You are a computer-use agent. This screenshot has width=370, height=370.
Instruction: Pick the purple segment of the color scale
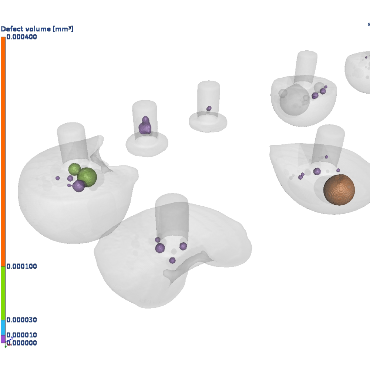[3, 339]
